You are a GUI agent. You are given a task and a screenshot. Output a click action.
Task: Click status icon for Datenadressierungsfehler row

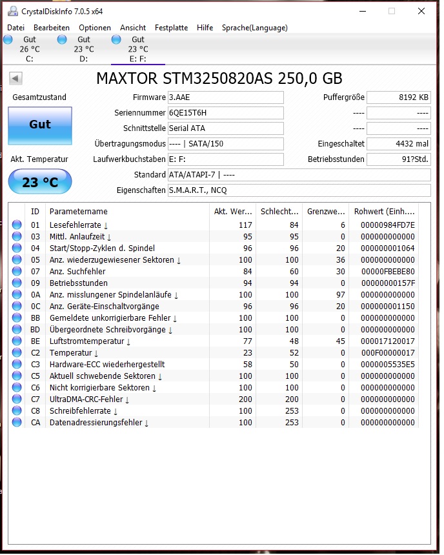pos(17,422)
